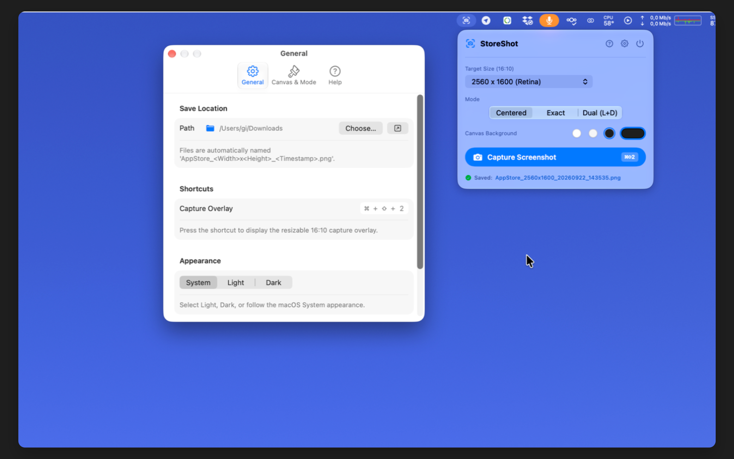Click the StoreShot logo in popover header
Viewport: 734px width, 459px height.
(x=470, y=44)
